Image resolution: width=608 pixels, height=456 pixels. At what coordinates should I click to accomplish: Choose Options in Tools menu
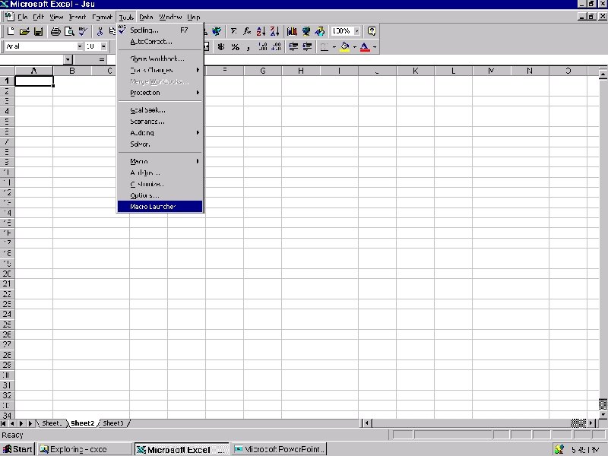pyautogui.click(x=160, y=195)
